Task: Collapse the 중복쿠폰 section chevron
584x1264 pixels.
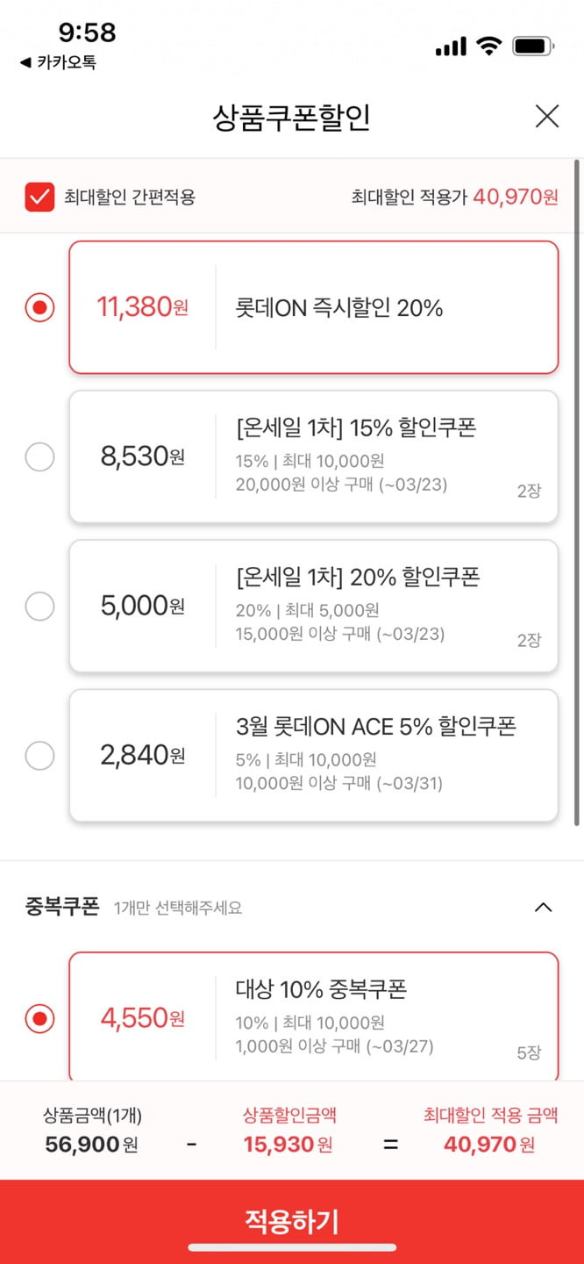Action: (x=544, y=908)
